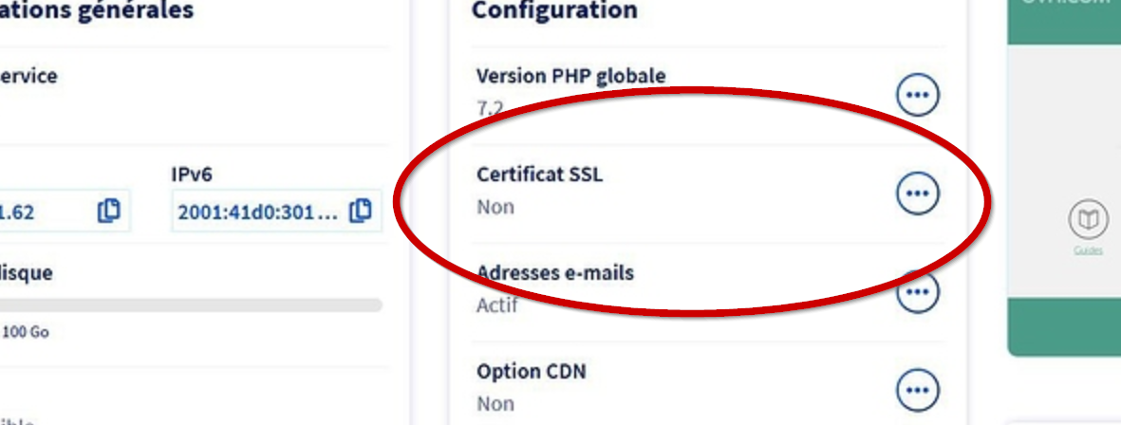Image resolution: width=1121 pixels, height=425 pixels.
Task: Click the Non value under Certificat SSL
Action: 495,207
